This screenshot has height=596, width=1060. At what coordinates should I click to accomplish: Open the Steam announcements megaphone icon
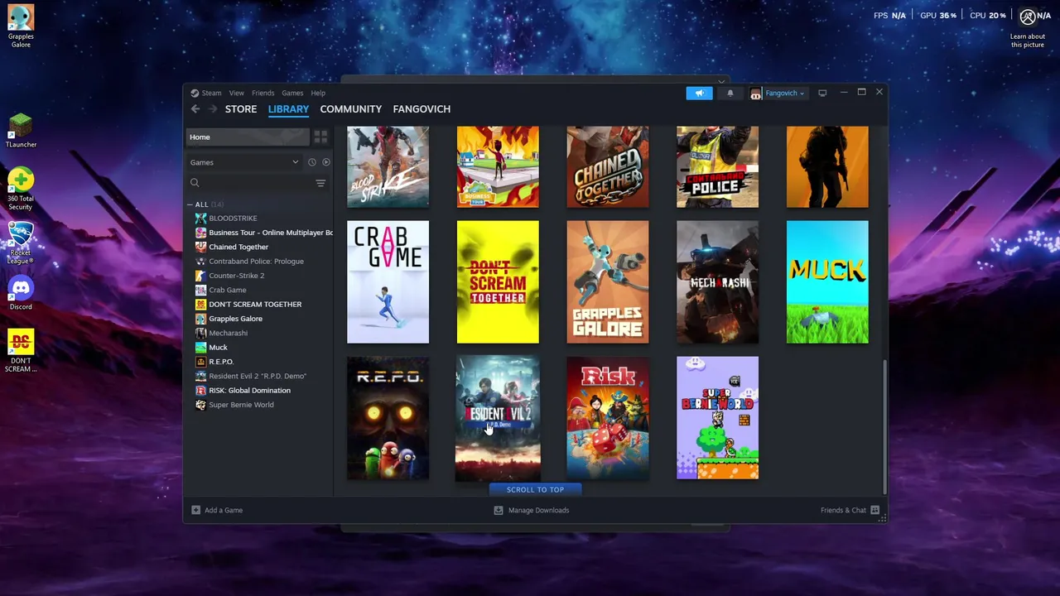tap(699, 93)
